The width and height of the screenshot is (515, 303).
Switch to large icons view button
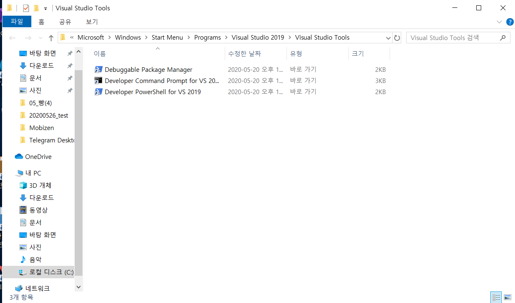pyautogui.click(x=508, y=297)
